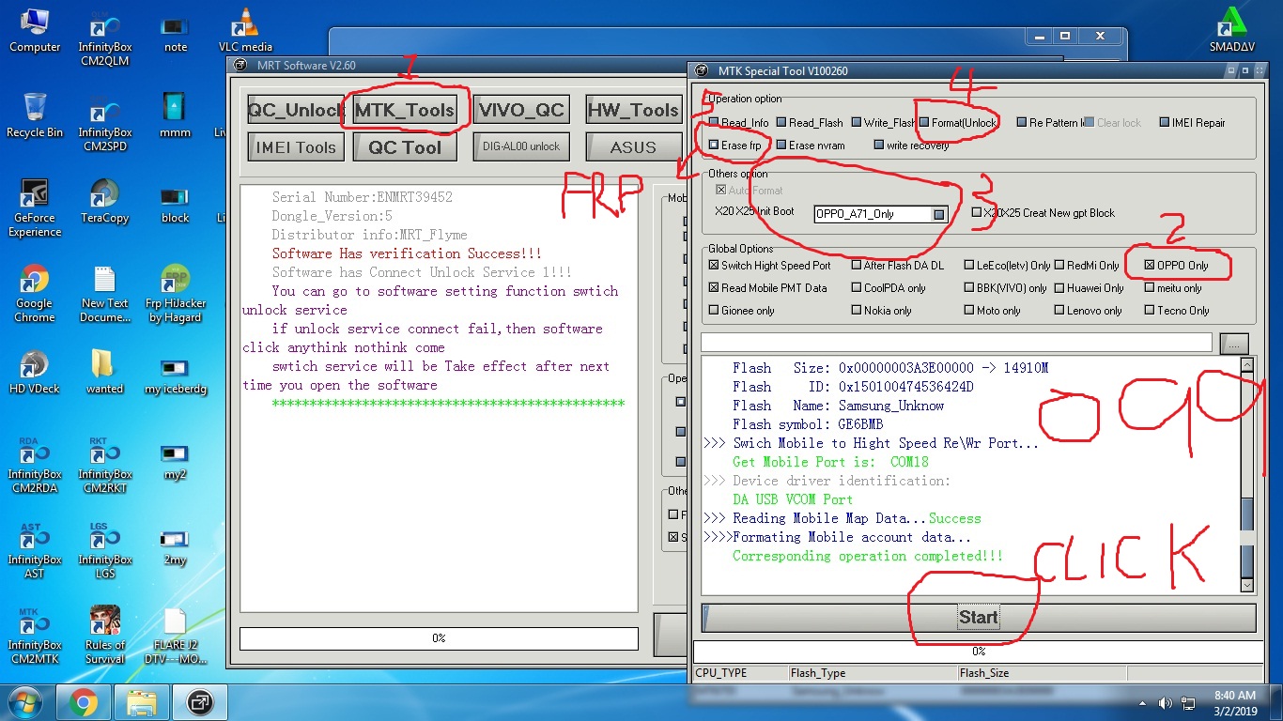Select Read_Info operation option

click(x=739, y=123)
